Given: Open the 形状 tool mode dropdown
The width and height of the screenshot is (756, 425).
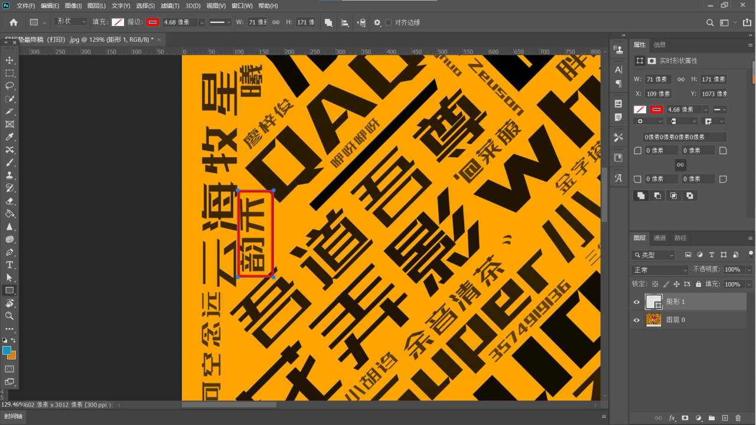Looking at the screenshot, I should (71, 22).
